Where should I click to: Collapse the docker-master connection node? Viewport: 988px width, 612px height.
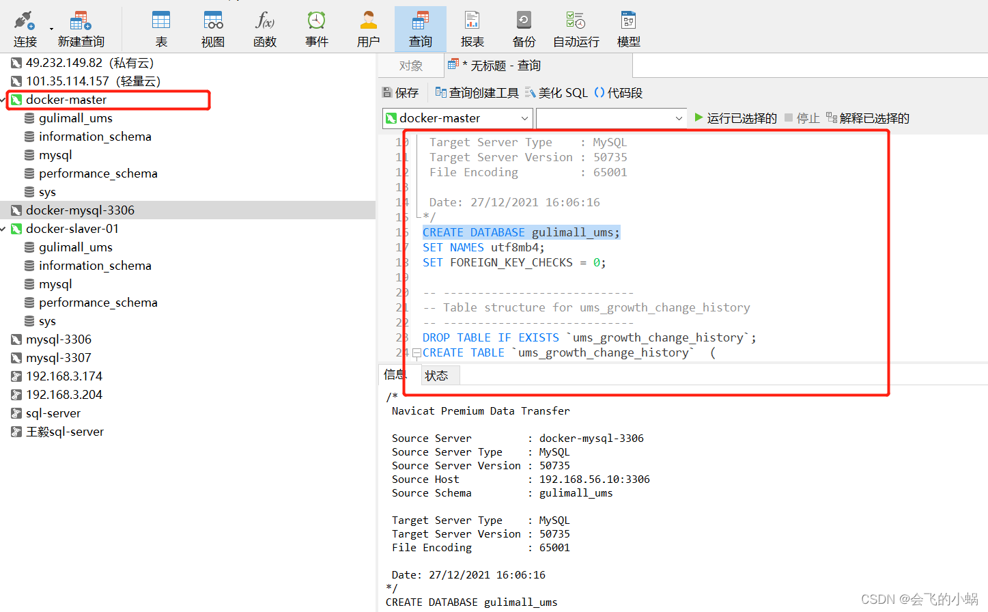(x=3, y=100)
